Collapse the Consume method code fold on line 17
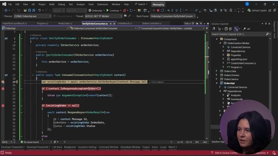The width and height of the screenshot is (278, 156). [22, 75]
